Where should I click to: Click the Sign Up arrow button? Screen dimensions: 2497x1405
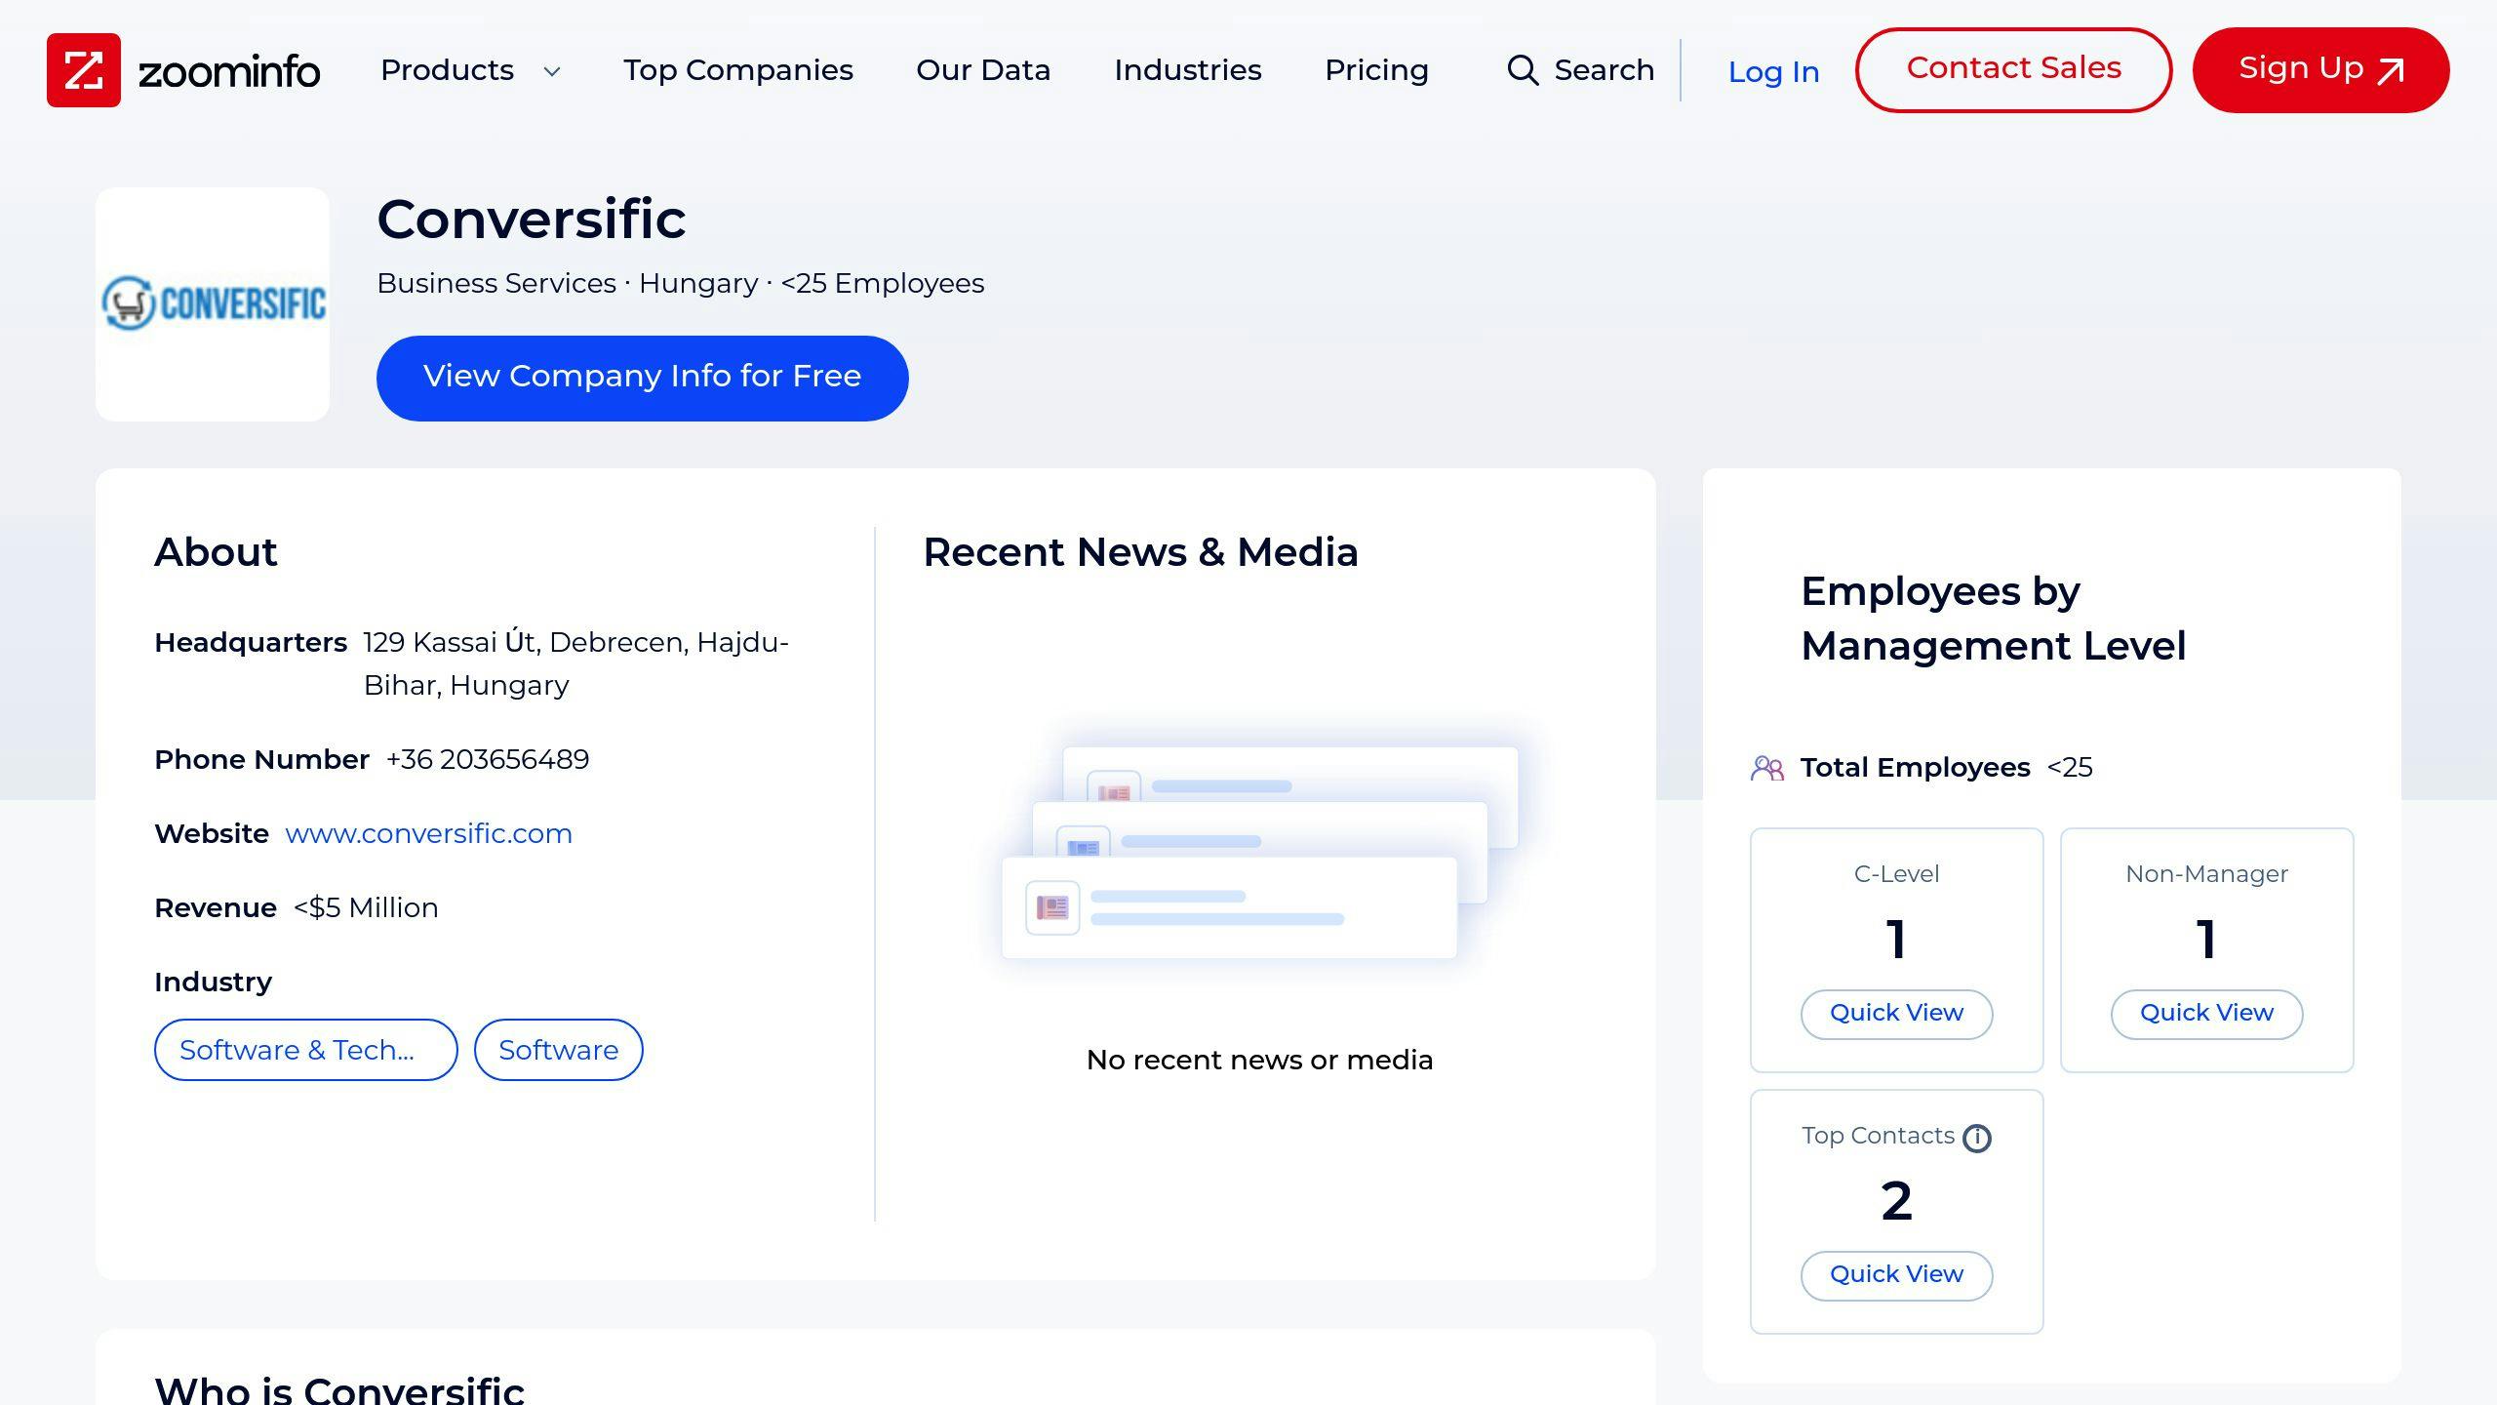[x=2320, y=70]
